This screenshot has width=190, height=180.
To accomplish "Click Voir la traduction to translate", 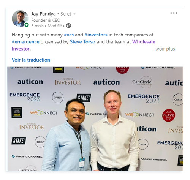I will point(31,60).
